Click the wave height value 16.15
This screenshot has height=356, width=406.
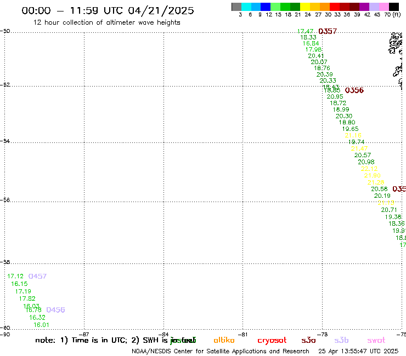(19, 284)
